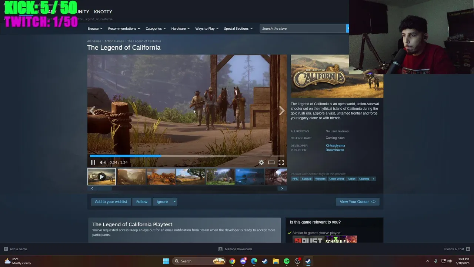Toggle theater mode on trailer player

271,162
